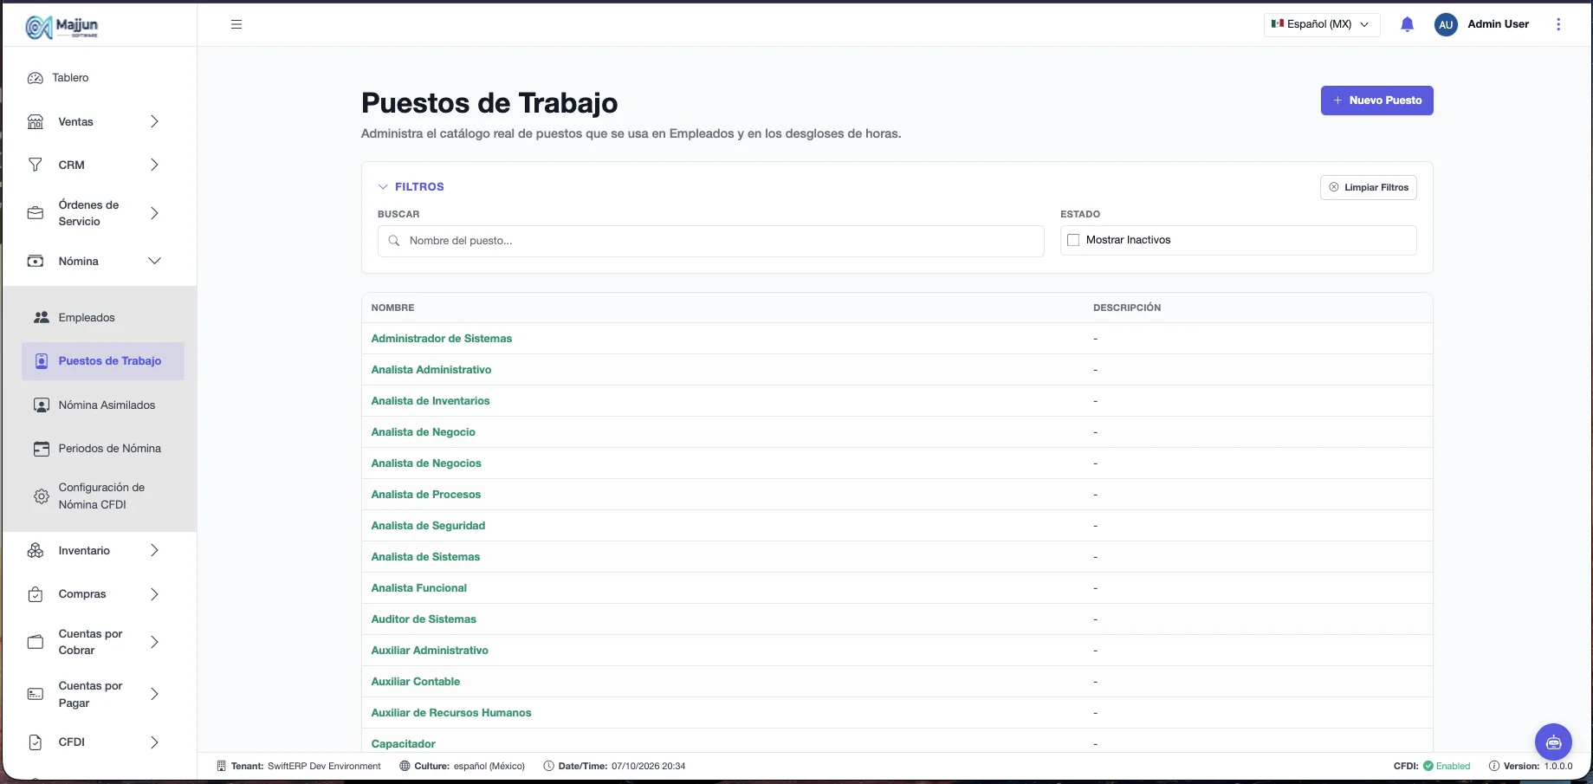Click CFDI Enabled status indicator
1593x784 pixels.
[x=1432, y=766]
